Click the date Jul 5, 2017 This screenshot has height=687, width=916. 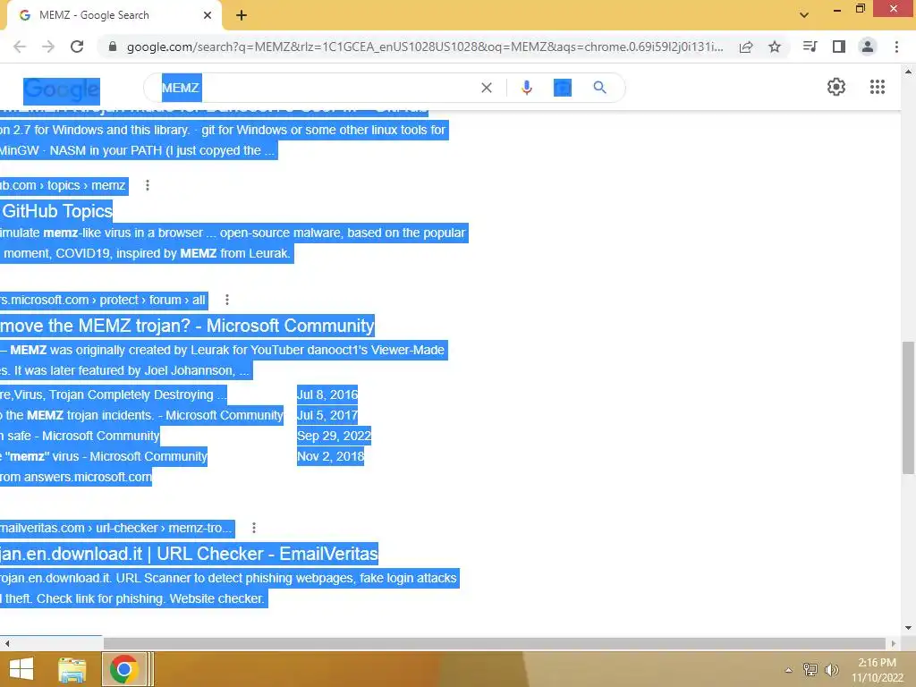coord(327,415)
